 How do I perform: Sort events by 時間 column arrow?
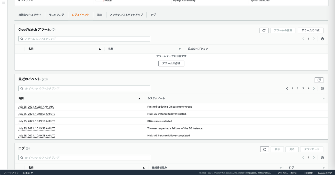pyautogui.click(x=139, y=99)
